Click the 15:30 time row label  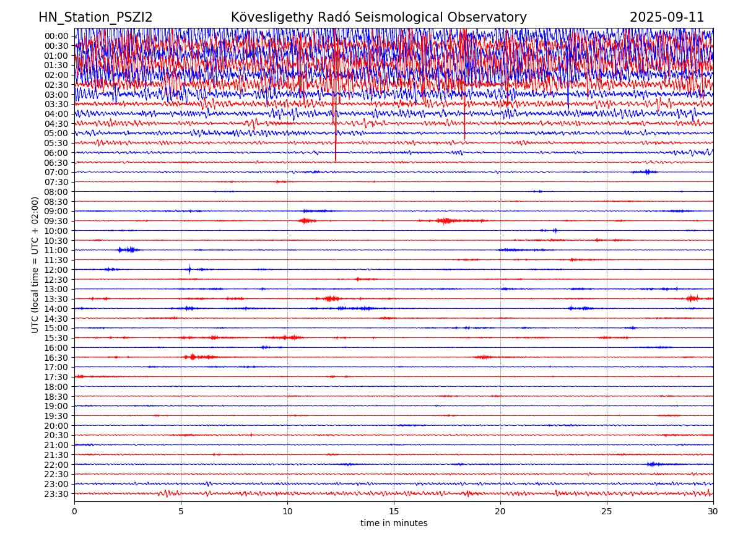point(56,338)
